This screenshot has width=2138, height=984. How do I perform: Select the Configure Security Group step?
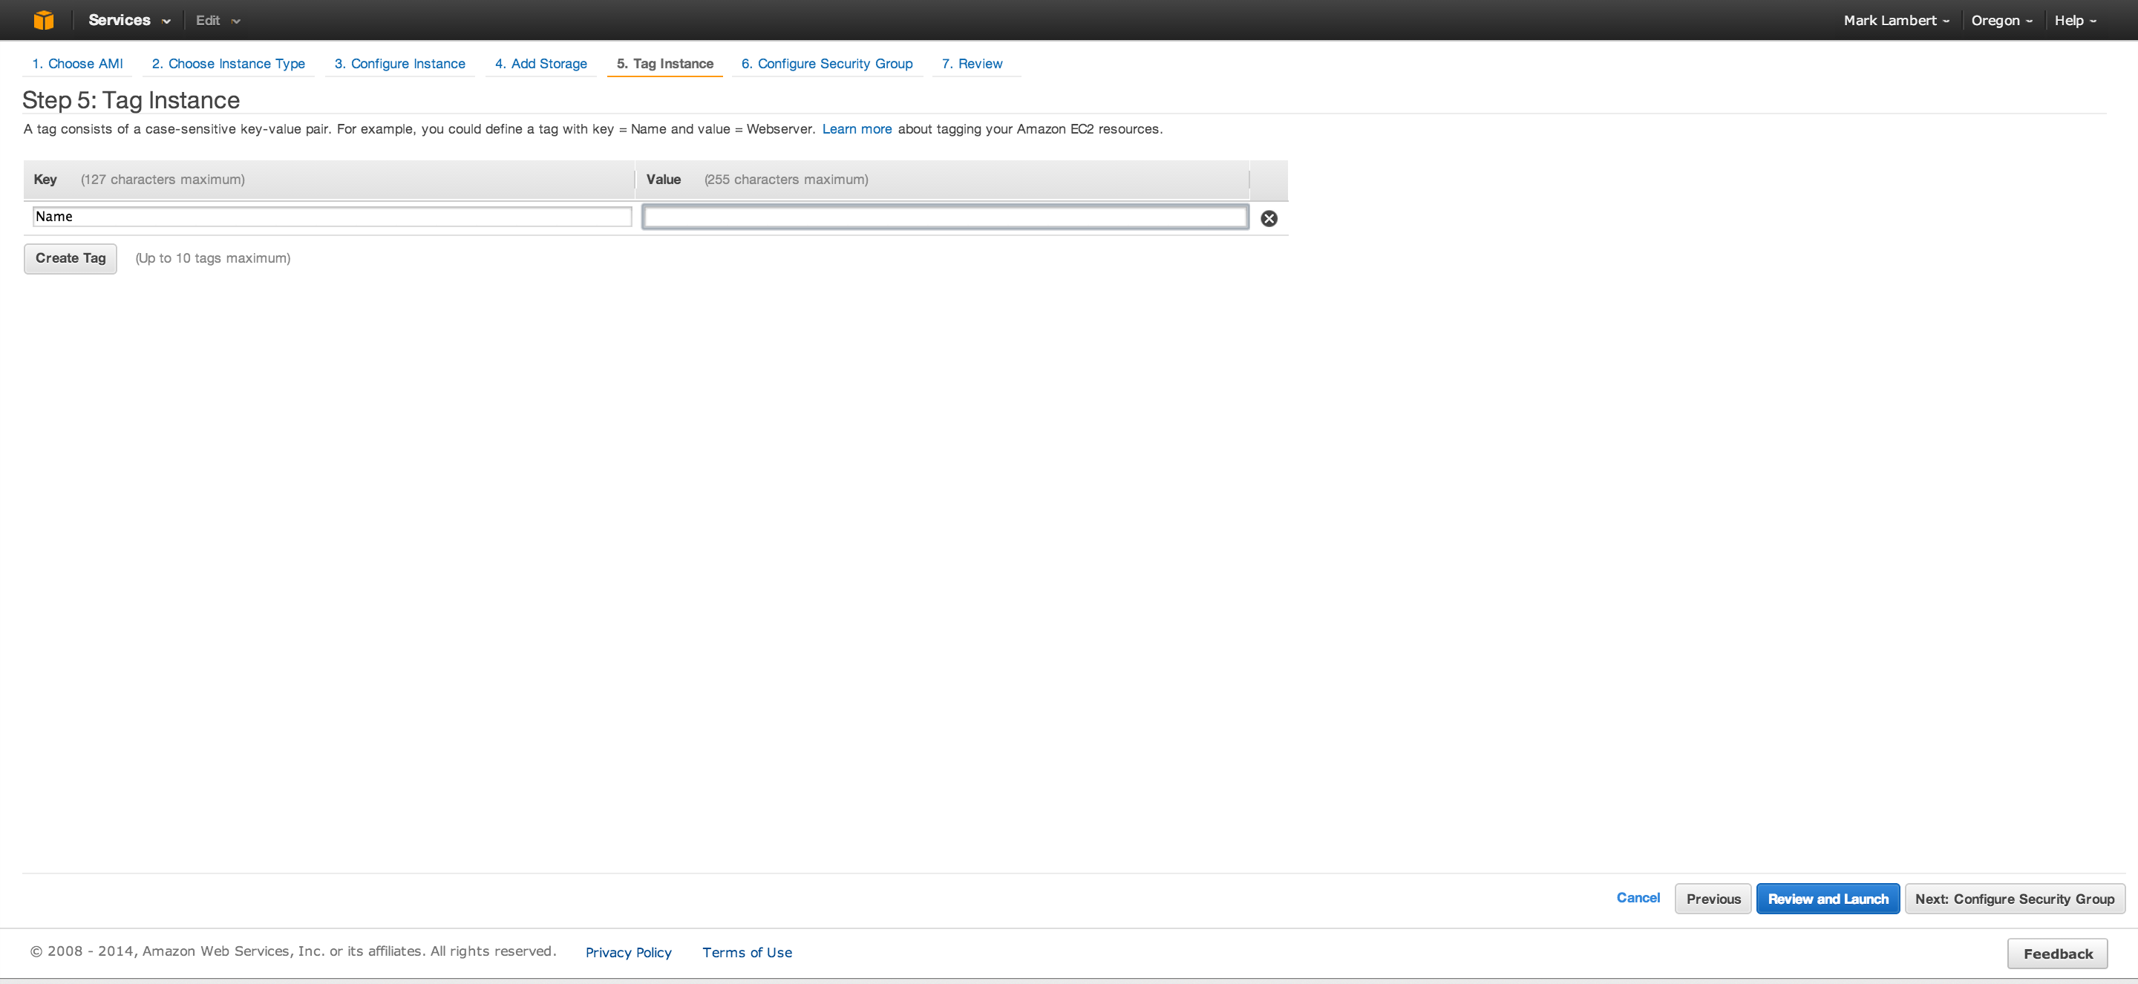827,63
